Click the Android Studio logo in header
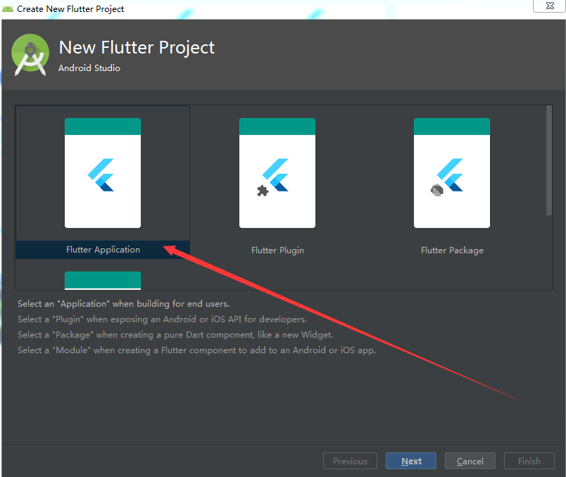This screenshot has height=477, width=566. tap(30, 55)
